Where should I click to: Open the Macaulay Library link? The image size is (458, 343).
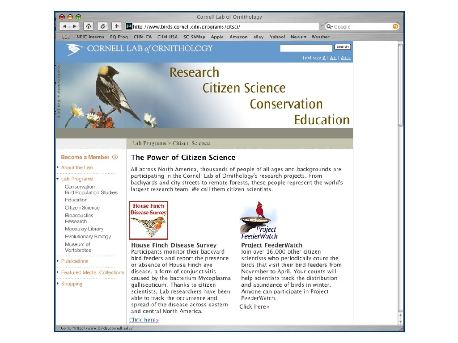(84, 229)
